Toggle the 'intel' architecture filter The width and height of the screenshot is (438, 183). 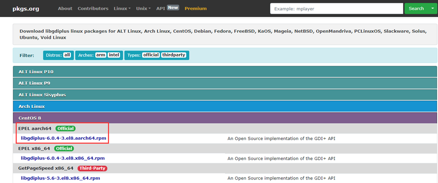114,55
